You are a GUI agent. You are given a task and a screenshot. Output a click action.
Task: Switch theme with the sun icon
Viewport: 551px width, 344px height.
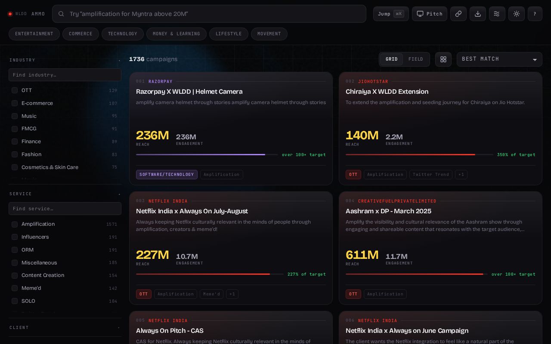pyautogui.click(x=517, y=14)
